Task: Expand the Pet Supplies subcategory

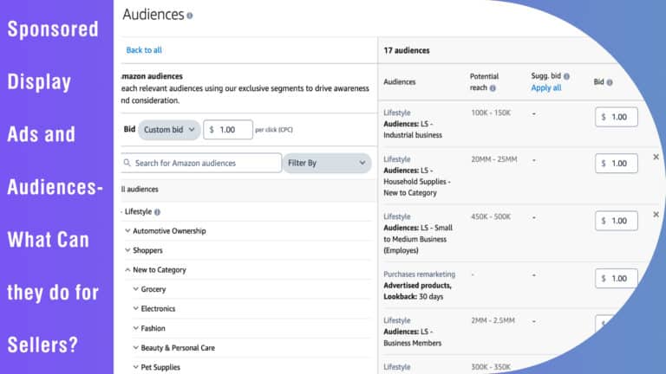Action: point(135,367)
